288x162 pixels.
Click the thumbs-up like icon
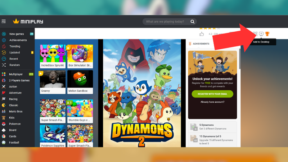[x=202, y=34]
